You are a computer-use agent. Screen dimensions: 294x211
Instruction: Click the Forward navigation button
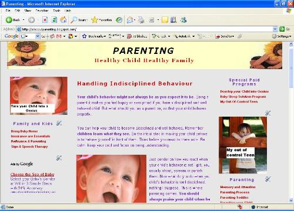coord(31,20)
